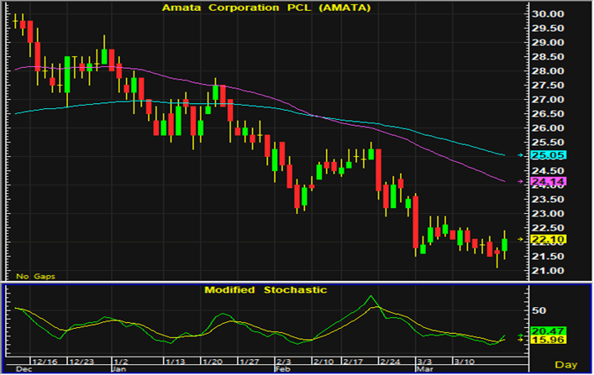This screenshot has width=594, height=375.
Task: Open the Modified Stochastic indicator title
Action: point(265,289)
